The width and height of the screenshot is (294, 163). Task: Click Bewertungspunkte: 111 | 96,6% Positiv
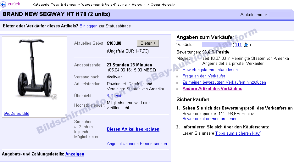pyautogui.click(x=218, y=114)
